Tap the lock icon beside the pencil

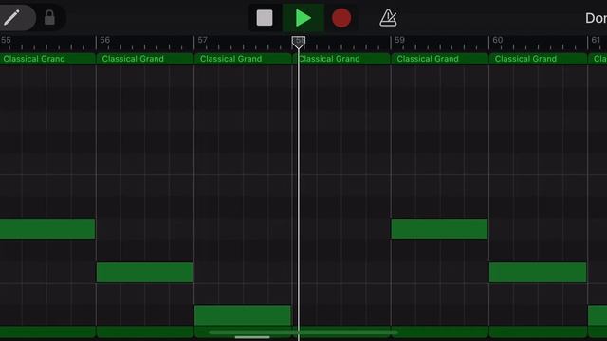tap(49, 18)
